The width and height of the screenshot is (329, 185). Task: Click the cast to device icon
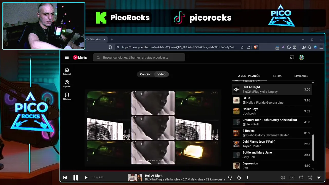pyautogui.click(x=292, y=58)
